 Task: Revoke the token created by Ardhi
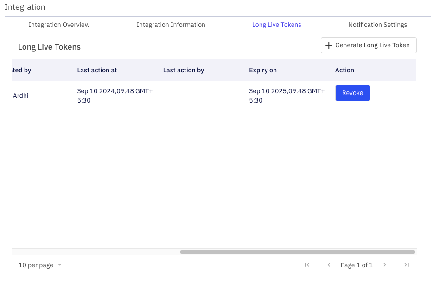coord(352,93)
